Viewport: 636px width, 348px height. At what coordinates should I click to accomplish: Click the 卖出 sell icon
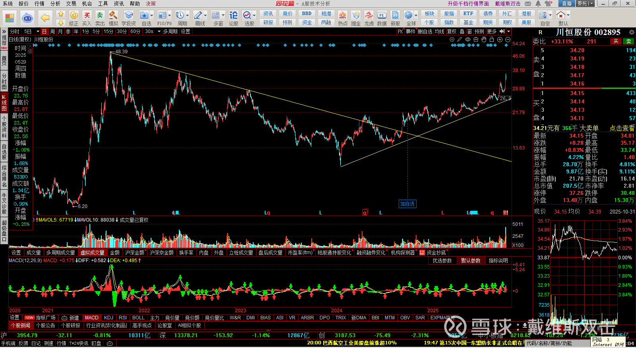(x=100, y=18)
